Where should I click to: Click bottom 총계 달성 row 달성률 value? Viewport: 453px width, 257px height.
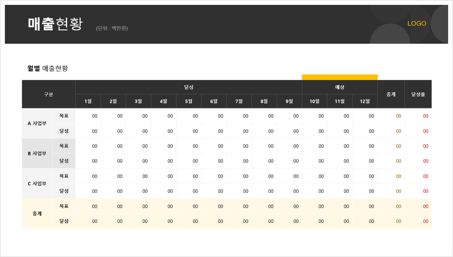426,221
